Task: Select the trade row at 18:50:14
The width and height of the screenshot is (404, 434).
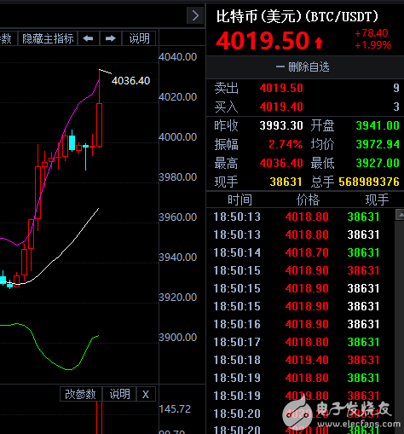Action: [300, 252]
